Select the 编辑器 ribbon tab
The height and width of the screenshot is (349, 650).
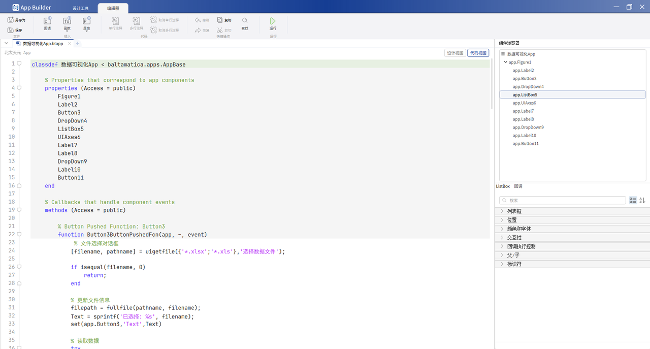(x=113, y=8)
